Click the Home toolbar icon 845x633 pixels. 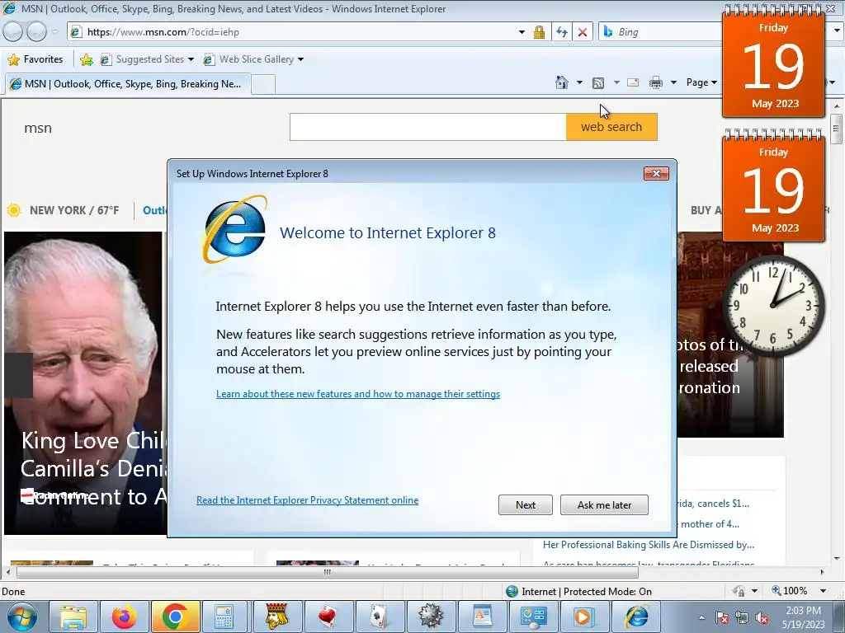pos(561,82)
